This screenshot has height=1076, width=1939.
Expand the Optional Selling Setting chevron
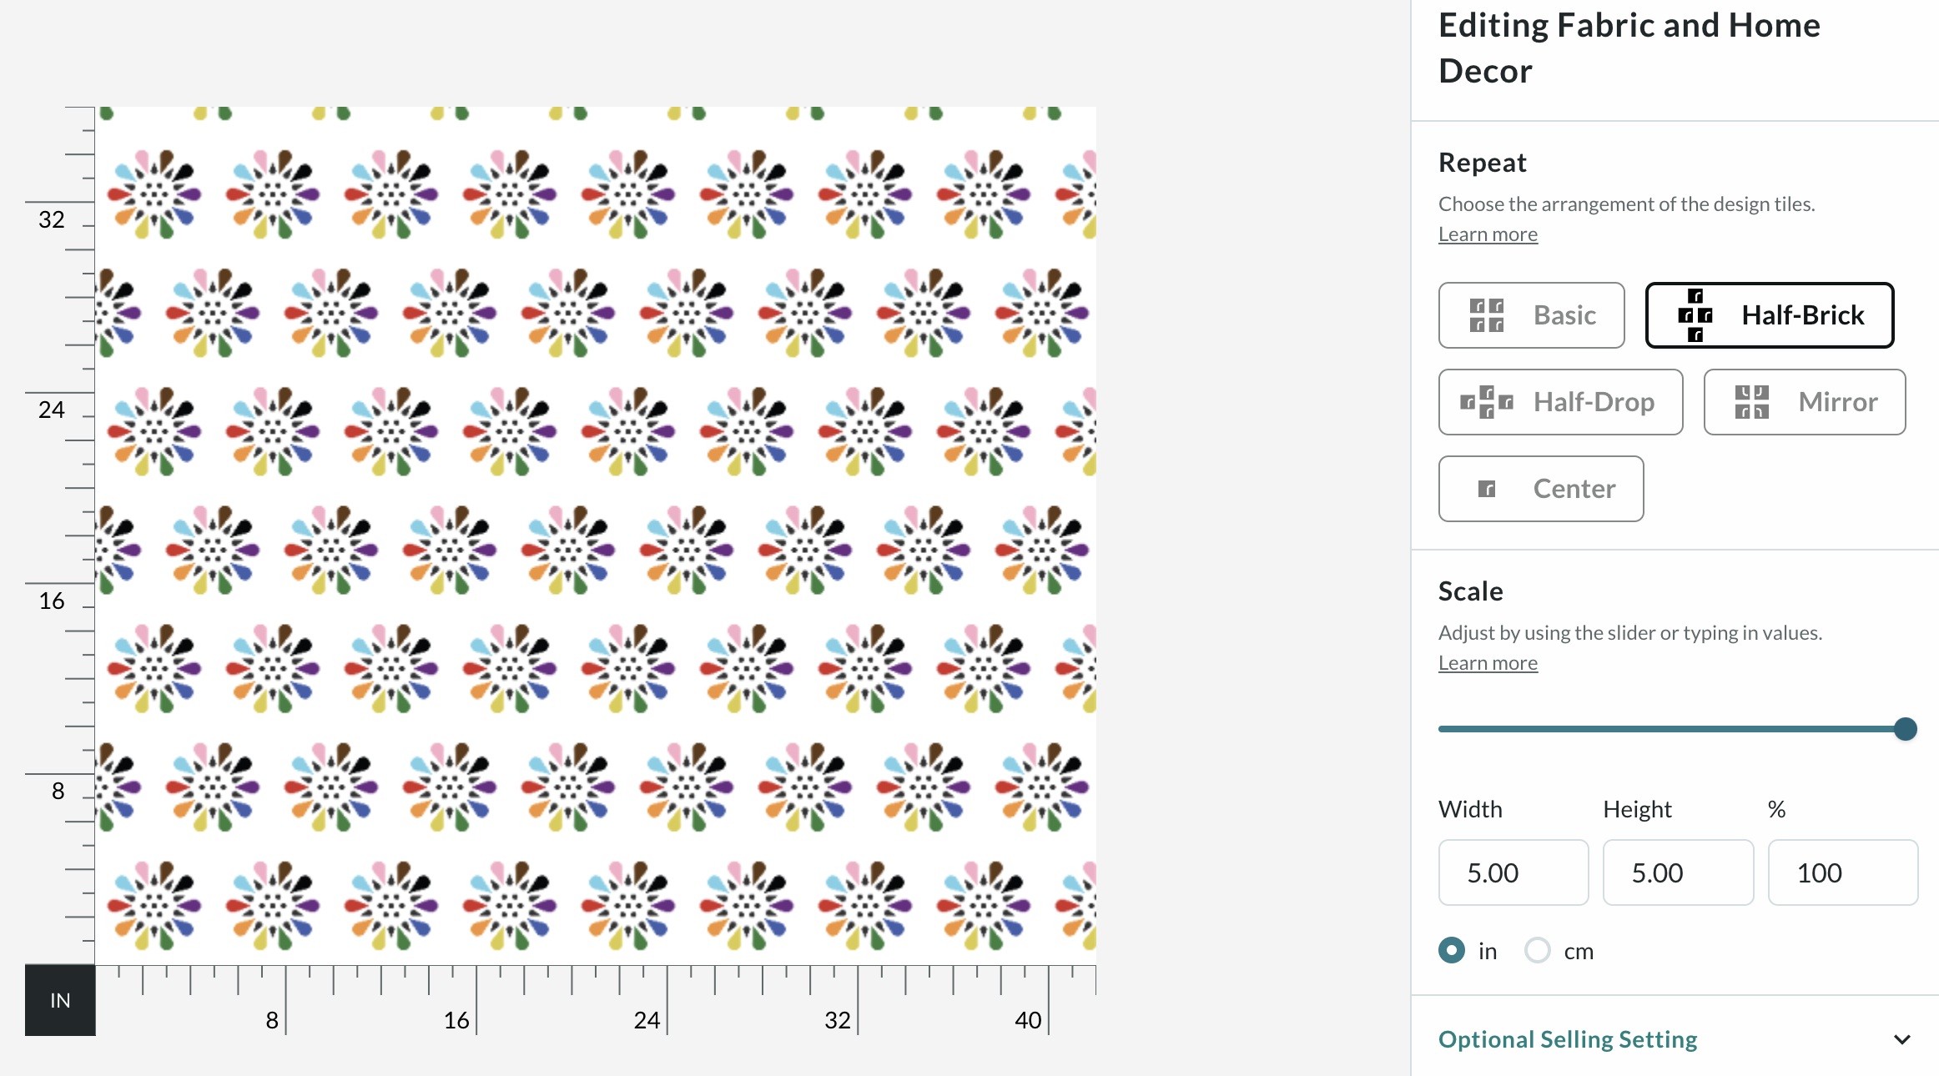point(1902,1039)
